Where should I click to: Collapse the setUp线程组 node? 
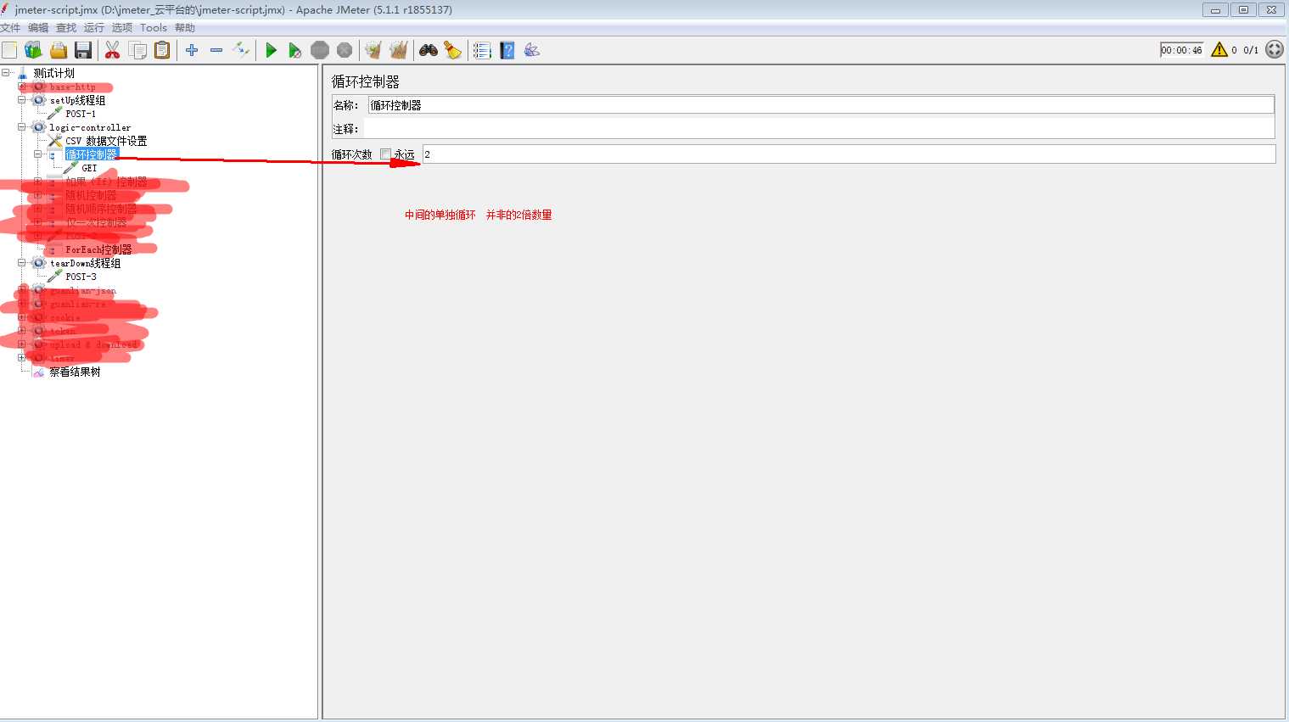[x=22, y=100]
